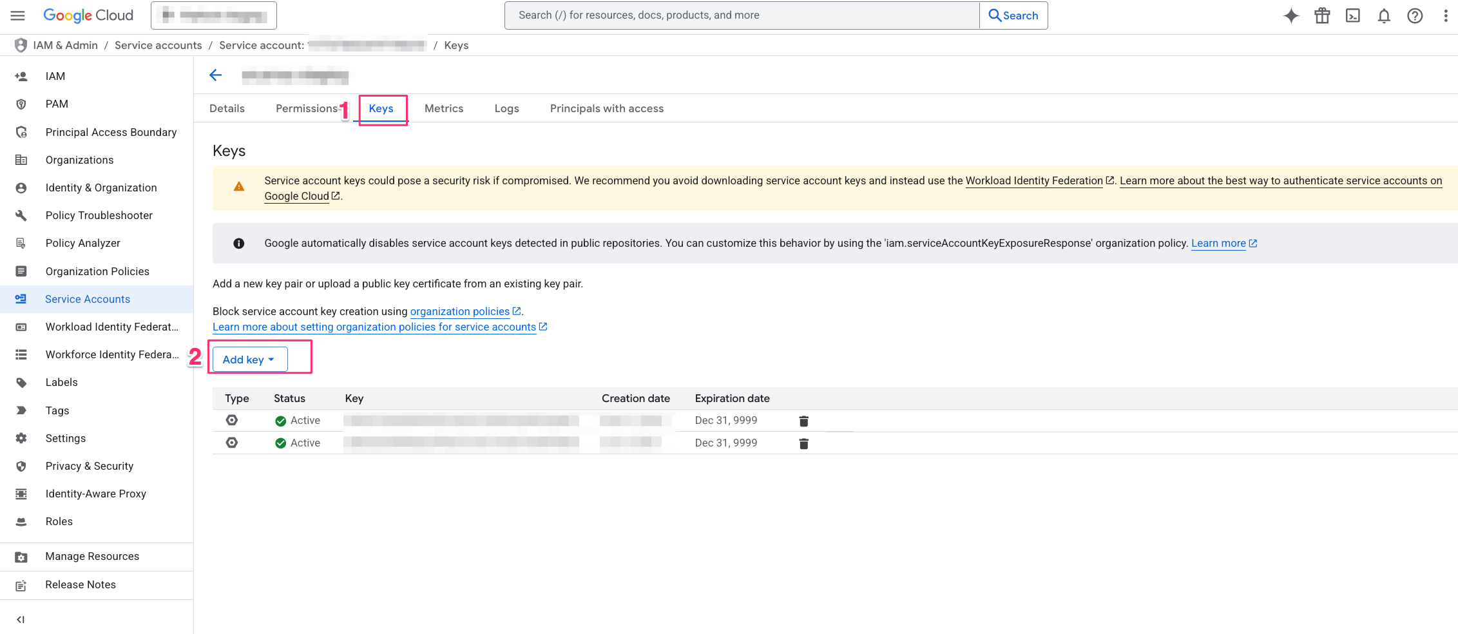Activate Cloud Shell terminal icon
The height and width of the screenshot is (634, 1458).
(1353, 15)
